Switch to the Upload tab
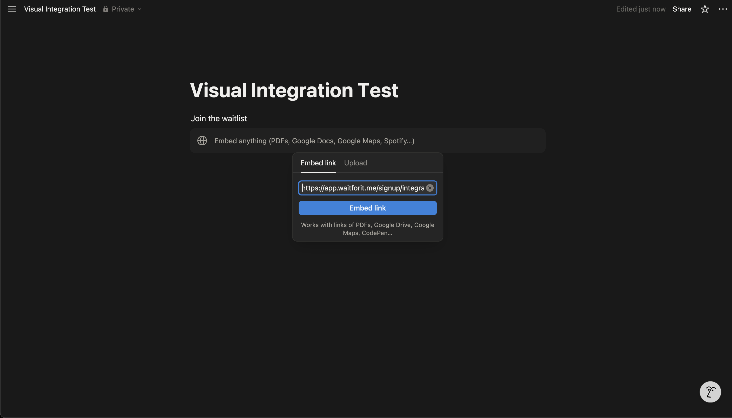 click(355, 163)
